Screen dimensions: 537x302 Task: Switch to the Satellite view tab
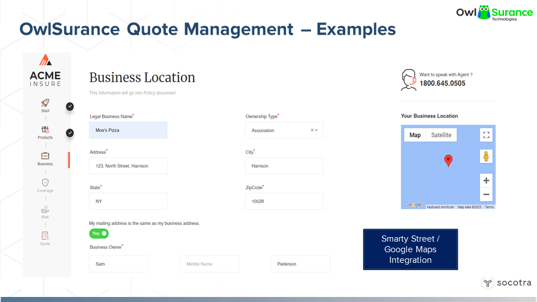point(441,135)
